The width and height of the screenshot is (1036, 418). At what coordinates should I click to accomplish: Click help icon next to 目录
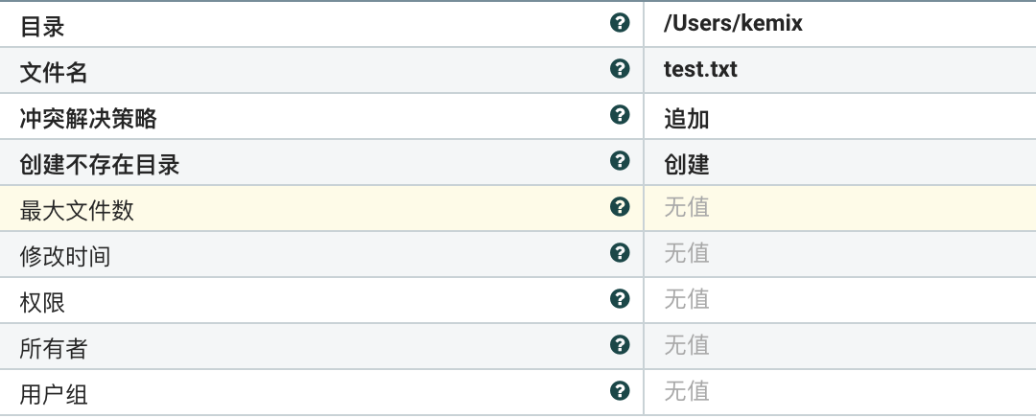(620, 23)
